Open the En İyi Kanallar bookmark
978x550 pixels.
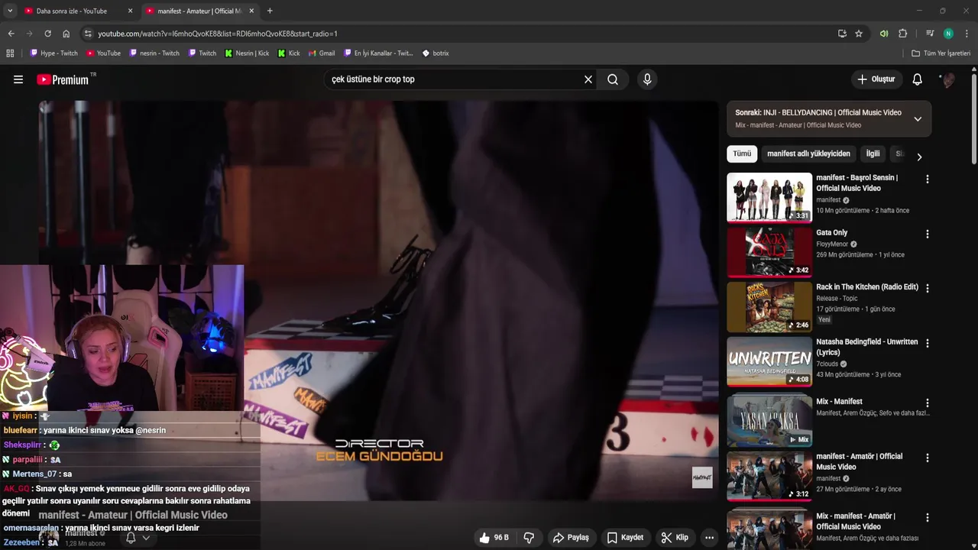pos(378,53)
